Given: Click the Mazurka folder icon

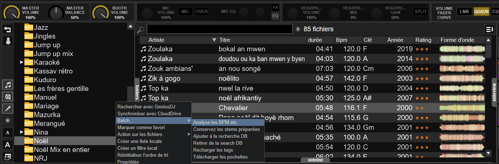Looking at the screenshot, I should [28, 115].
